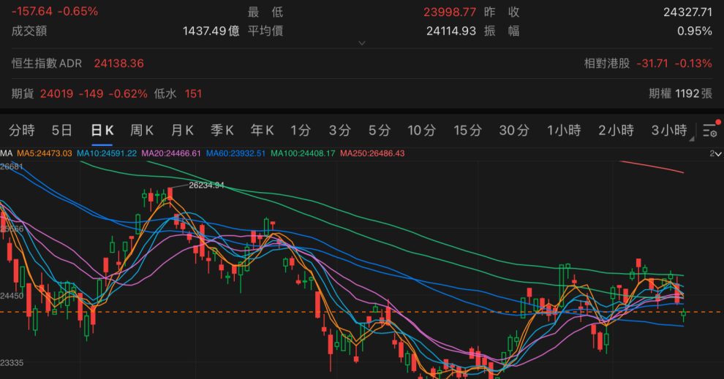The width and height of the screenshot is (724, 379).
Task: Open more intervals via 3小時 corner triangle
Action: pyautogui.click(x=692, y=137)
